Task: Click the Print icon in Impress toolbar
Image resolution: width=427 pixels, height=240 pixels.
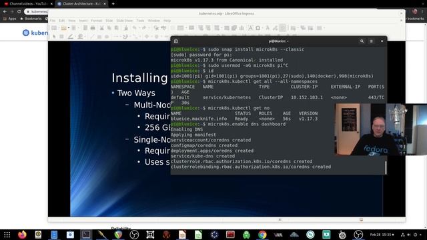Action: (x=93, y=28)
